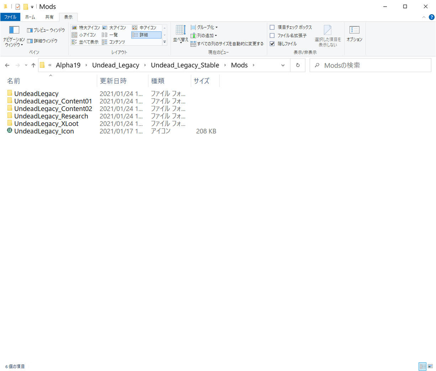Viewport: 436px width, 371px height.
Task: Open the Help question mark icon
Action: (x=432, y=17)
